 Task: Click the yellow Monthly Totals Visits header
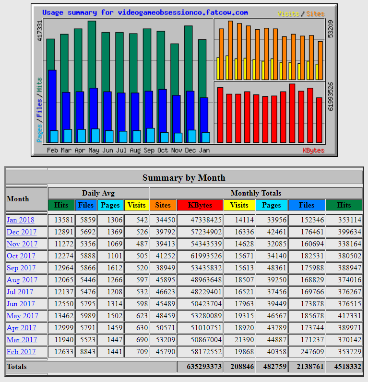point(239,205)
